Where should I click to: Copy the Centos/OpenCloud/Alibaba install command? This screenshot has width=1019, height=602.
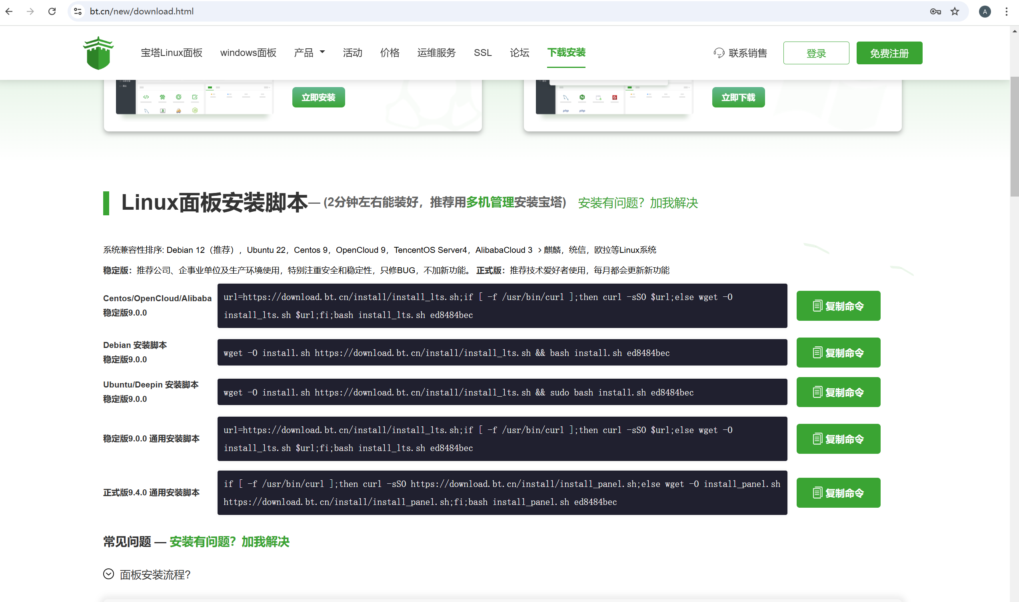tap(838, 306)
